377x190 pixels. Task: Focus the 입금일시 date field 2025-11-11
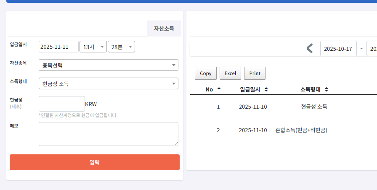pos(58,47)
